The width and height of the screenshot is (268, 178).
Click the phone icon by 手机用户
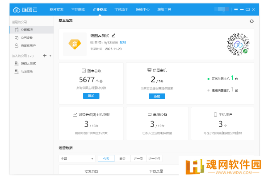click(x=216, y=114)
